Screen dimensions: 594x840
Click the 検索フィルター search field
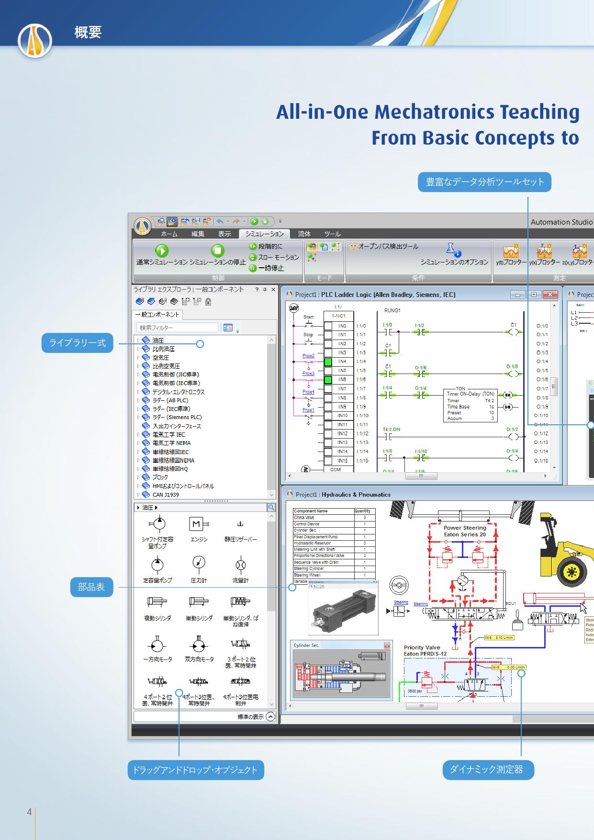(178, 328)
